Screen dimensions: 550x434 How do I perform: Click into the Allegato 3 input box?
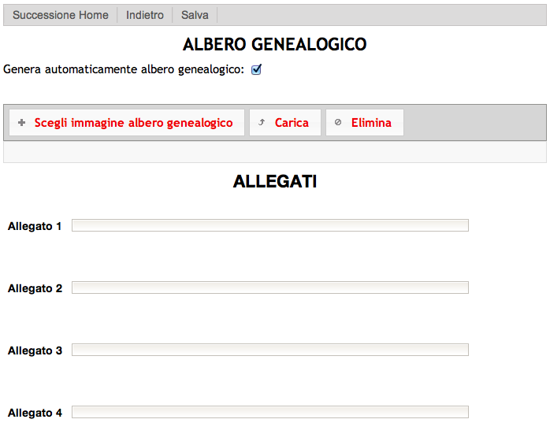269,350
